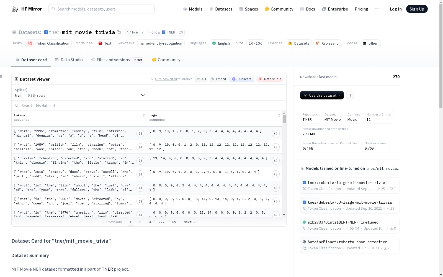Click the Embed button

coord(218,79)
